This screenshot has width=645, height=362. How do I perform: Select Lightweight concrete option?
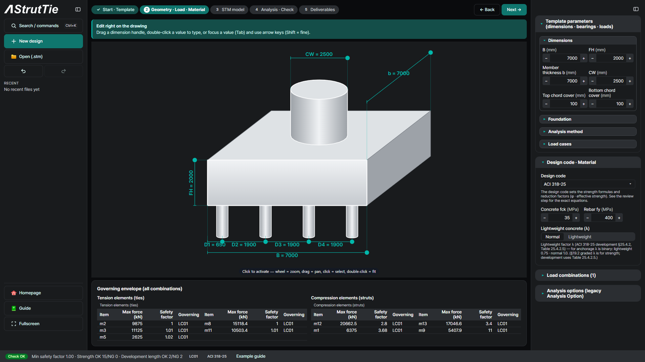click(x=580, y=237)
